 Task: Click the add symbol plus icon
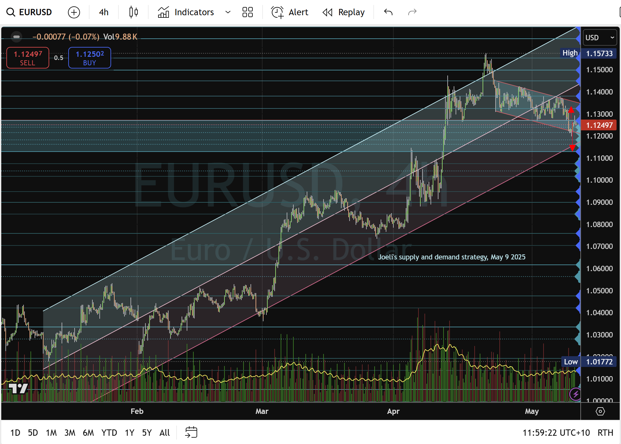click(x=74, y=12)
